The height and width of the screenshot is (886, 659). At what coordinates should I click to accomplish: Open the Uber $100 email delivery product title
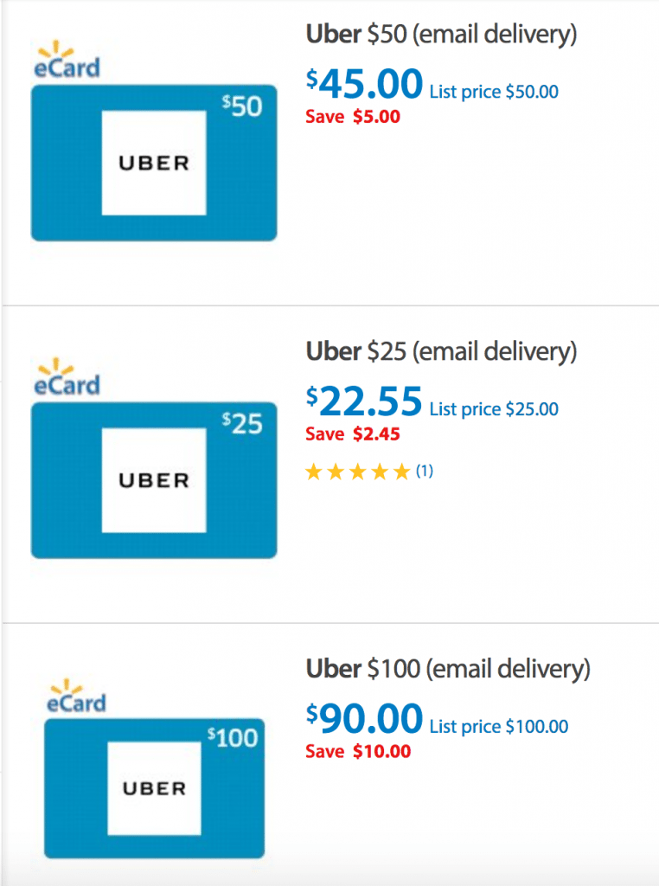click(x=448, y=670)
